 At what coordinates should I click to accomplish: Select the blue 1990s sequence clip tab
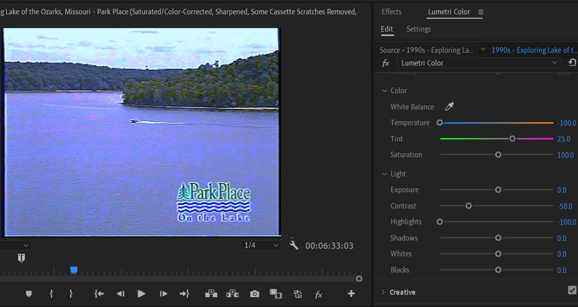point(534,50)
